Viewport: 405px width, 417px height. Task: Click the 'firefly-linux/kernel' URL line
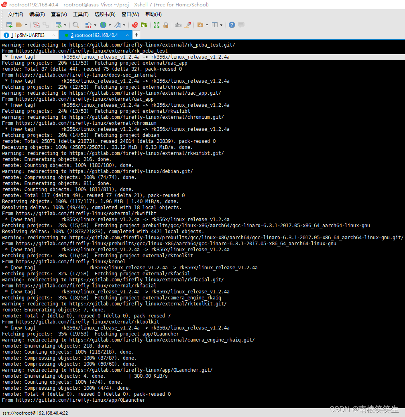63,262
